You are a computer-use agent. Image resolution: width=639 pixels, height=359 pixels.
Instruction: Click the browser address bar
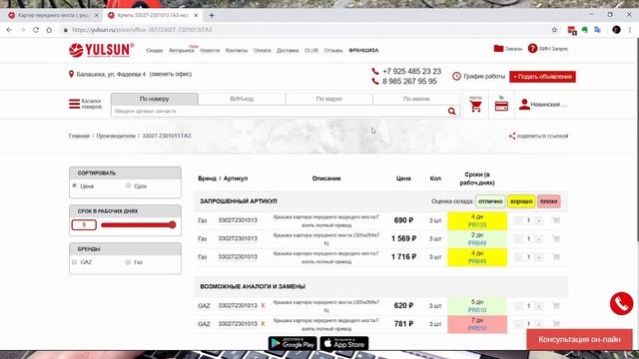pyautogui.click(x=306, y=30)
